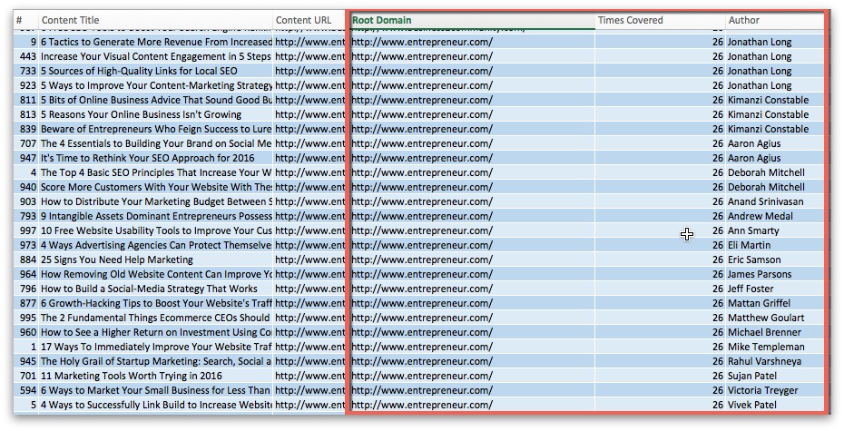Select cell '6 Tactics to Generate More Revenue'
The height and width of the screenshot is (431, 844).
pyautogui.click(x=155, y=42)
